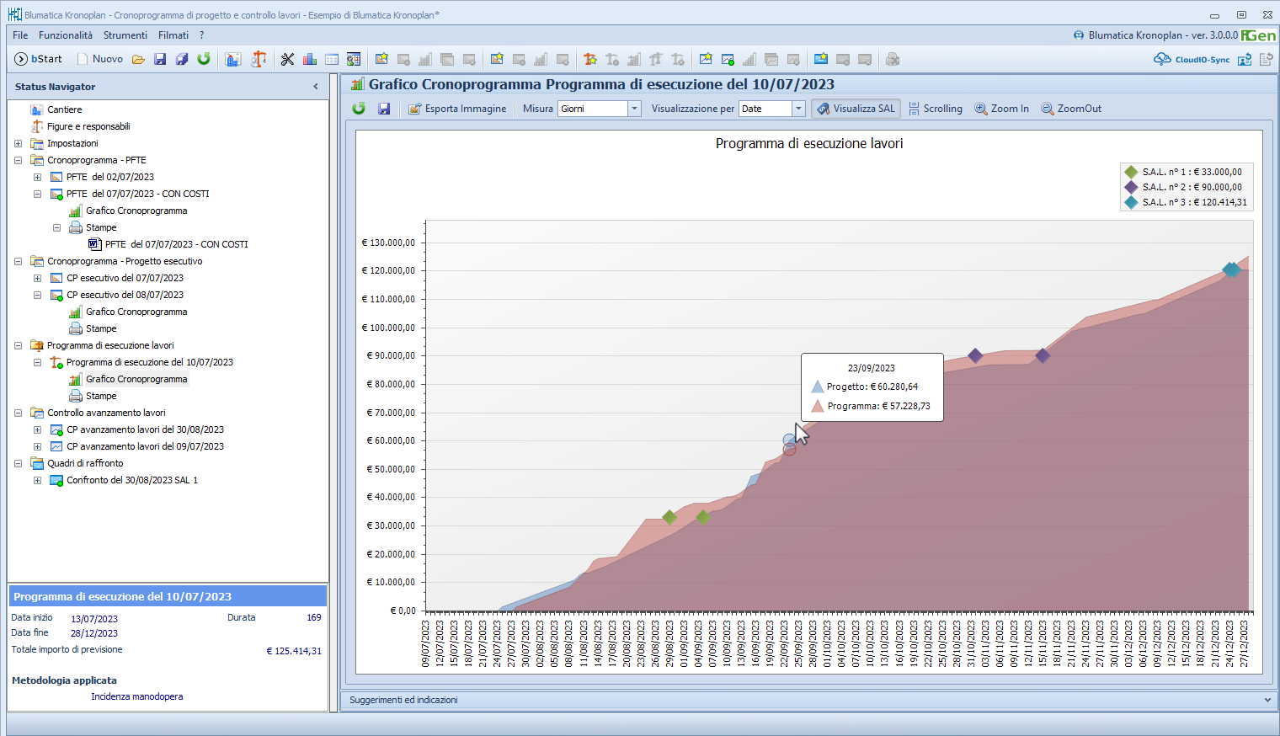Click the crane icon in main toolbar

[x=259, y=59]
